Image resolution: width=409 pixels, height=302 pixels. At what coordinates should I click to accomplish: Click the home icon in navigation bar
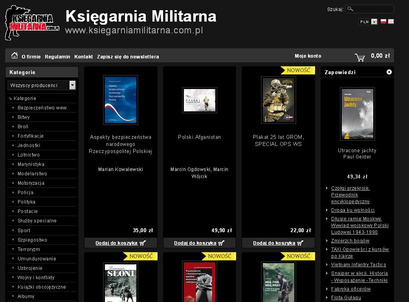point(15,55)
